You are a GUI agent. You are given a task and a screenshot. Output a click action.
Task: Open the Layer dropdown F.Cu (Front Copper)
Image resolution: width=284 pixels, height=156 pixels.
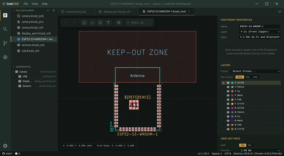tap(260, 32)
